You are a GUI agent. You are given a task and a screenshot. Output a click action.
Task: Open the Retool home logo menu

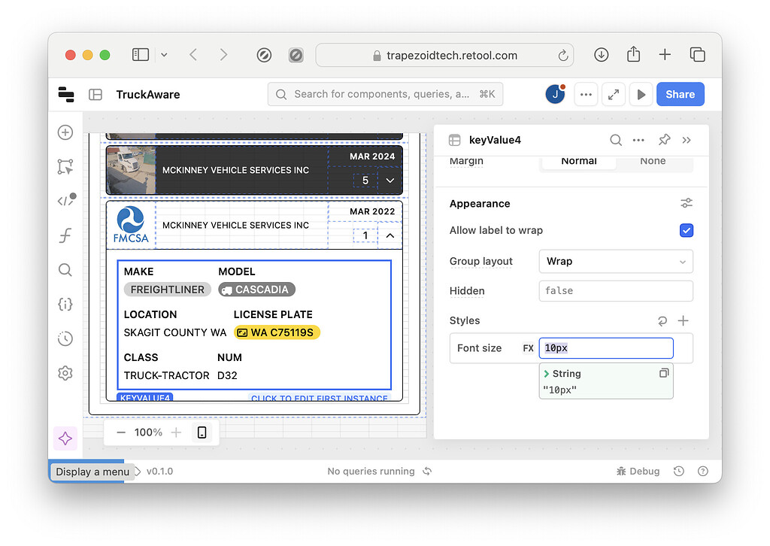[x=66, y=94]
